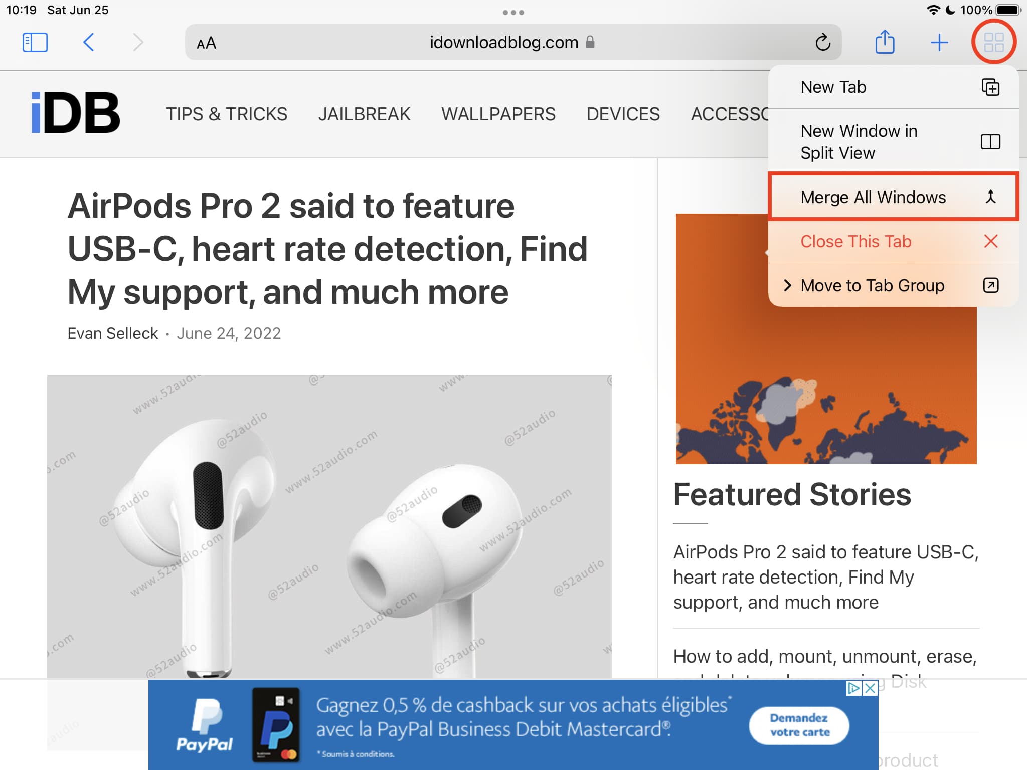Viewport: 1027px width, 770px height.
Task: Open Move to Tab Group submenu
Action: (893, 285)
